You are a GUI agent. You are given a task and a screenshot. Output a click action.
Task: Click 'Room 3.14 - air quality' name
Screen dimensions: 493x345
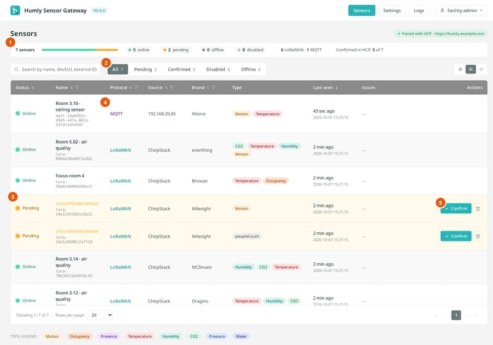point(71,262)
